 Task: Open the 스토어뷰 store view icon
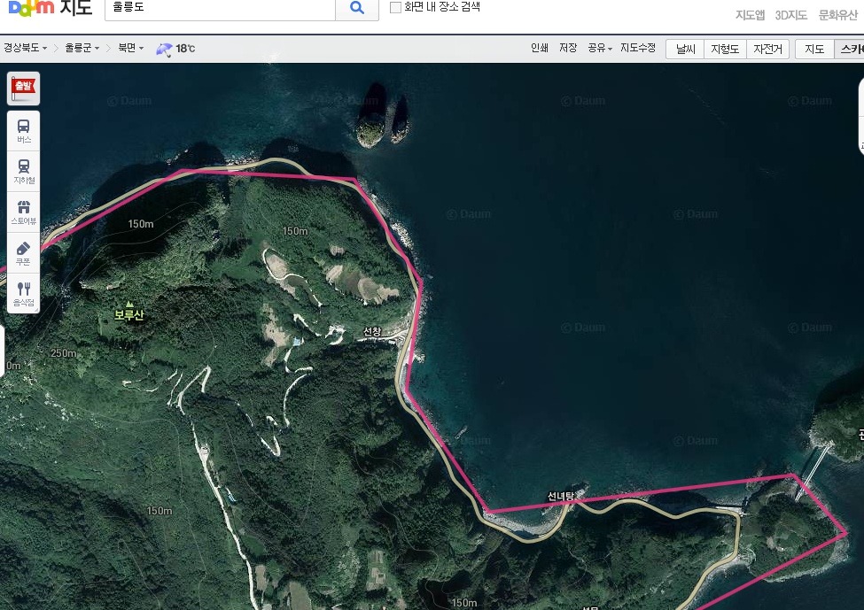click(23, 212)
